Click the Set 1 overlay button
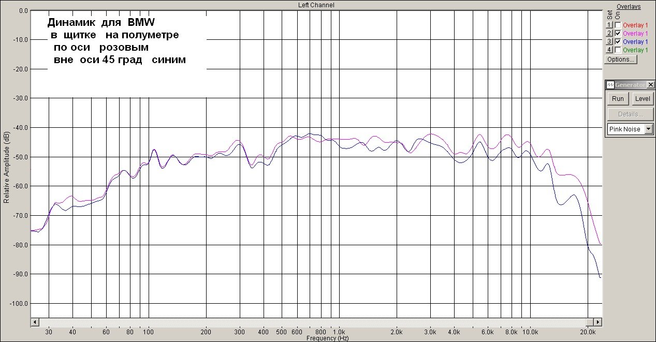656x342 pixels. click(x=609, y=25)
